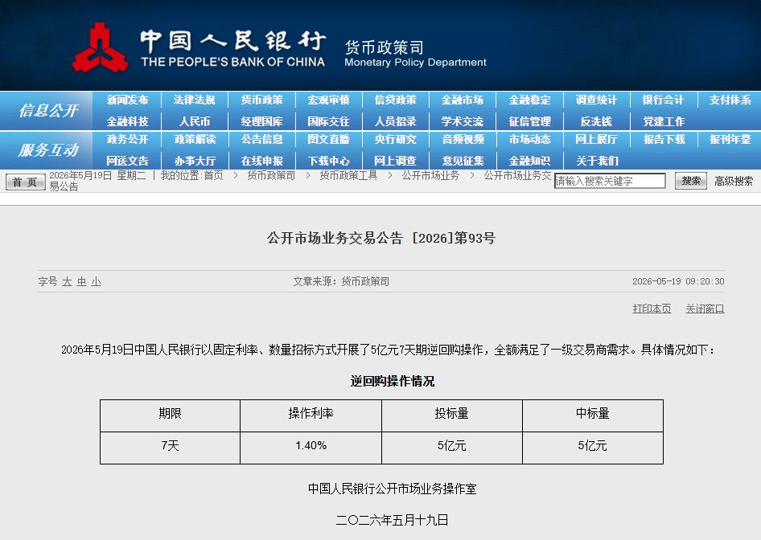
Task: Open 反洗钱 menu item
Action: pos(596,121)
